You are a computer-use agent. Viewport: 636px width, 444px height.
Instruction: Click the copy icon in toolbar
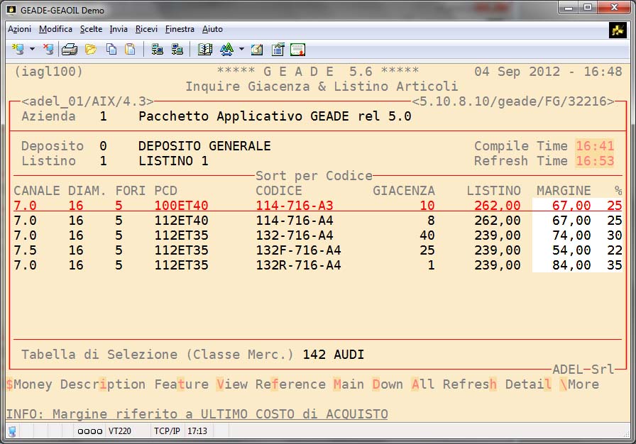111,50
